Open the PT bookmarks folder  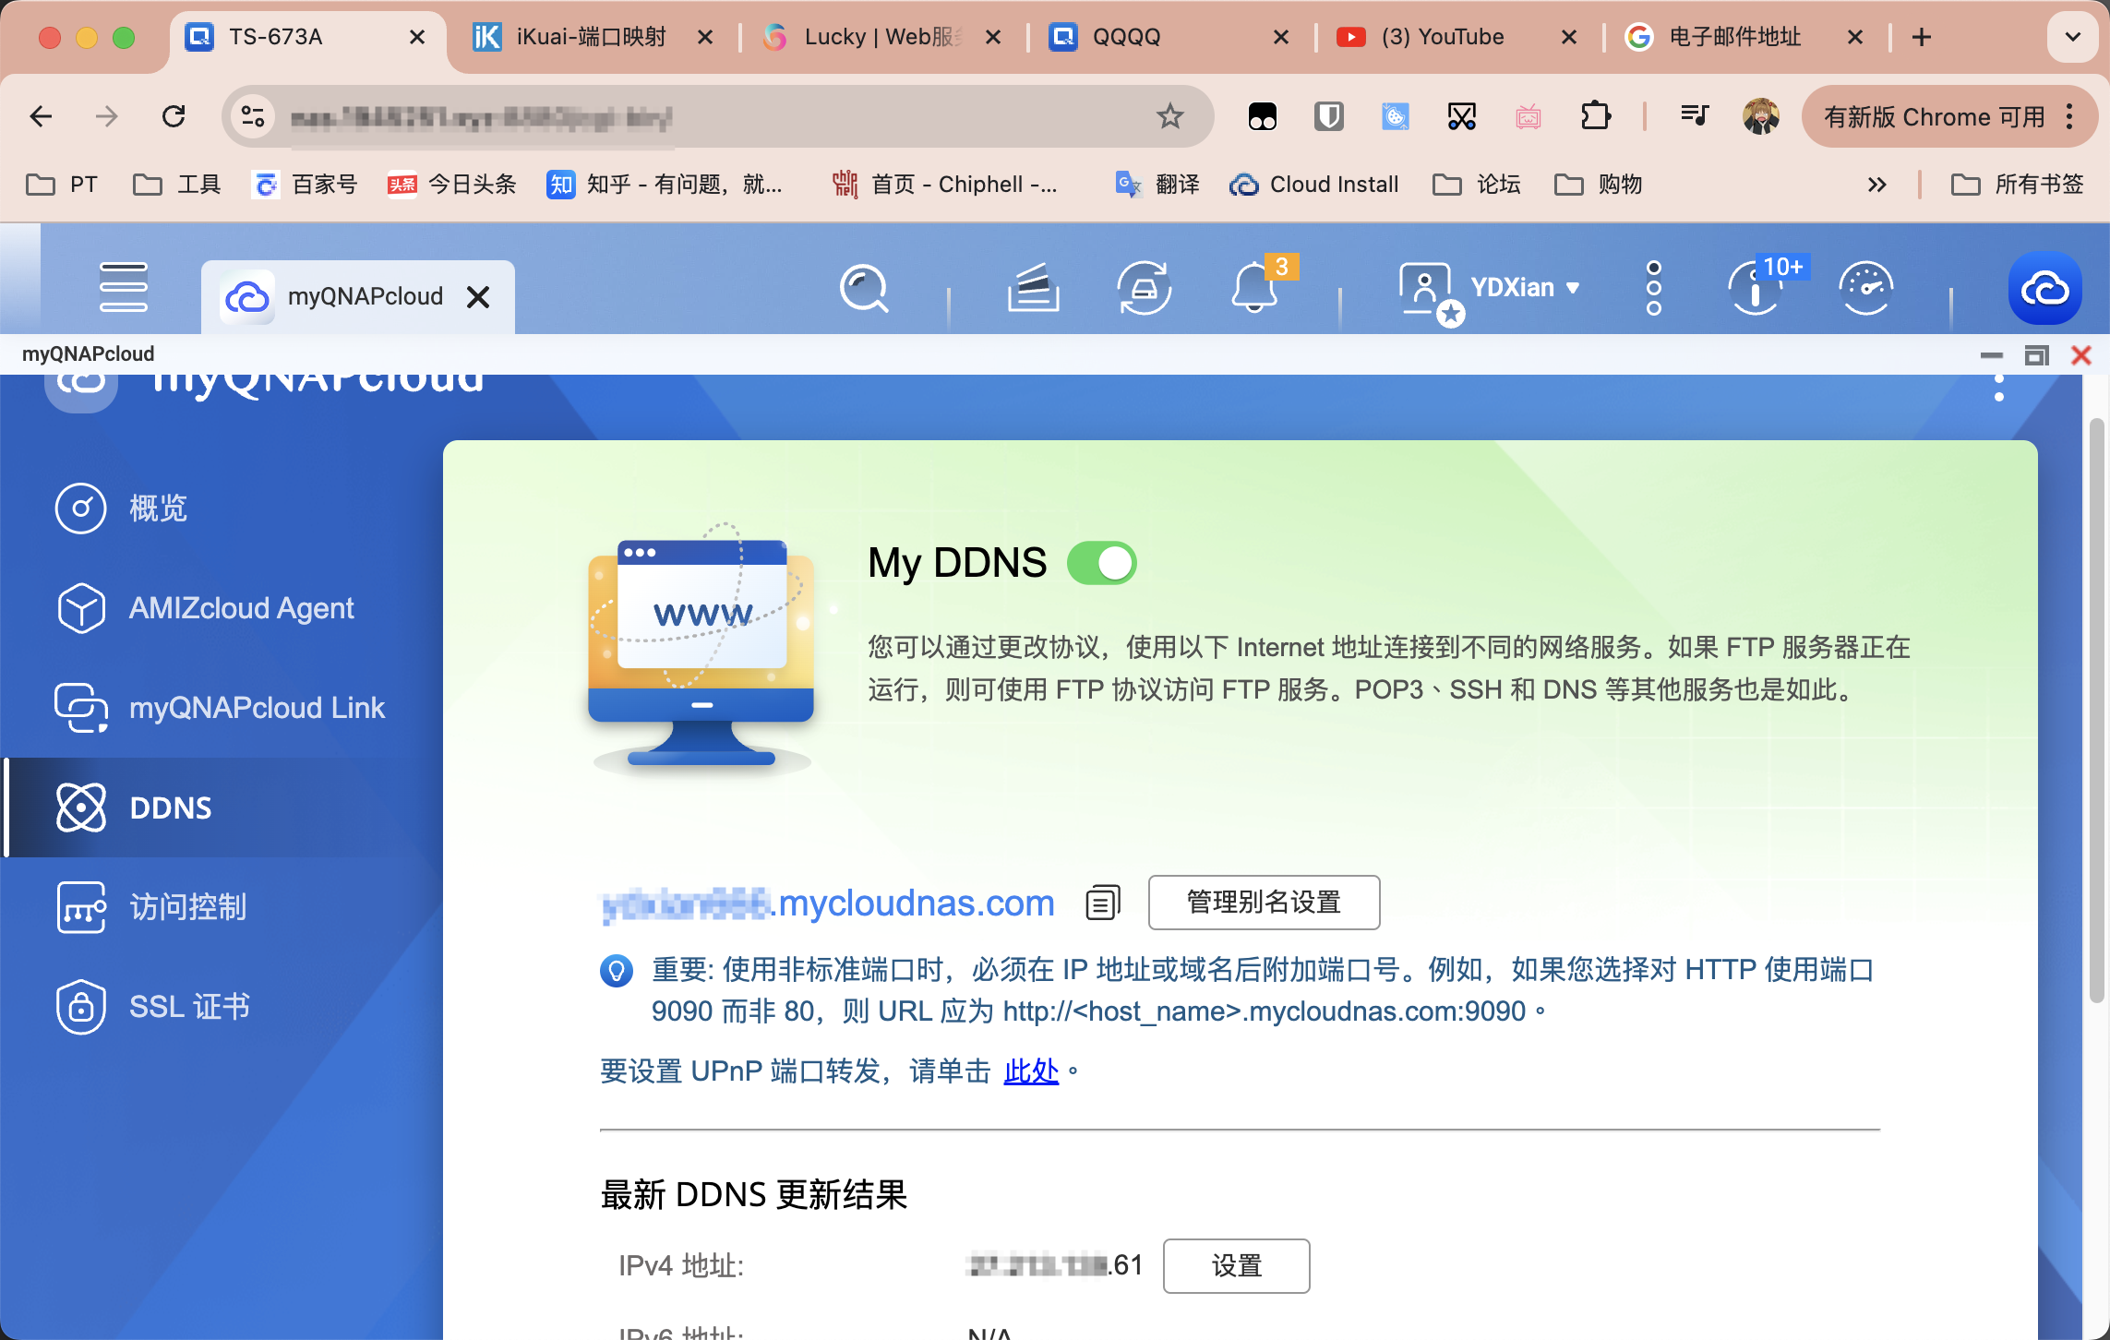pos(62,185)
